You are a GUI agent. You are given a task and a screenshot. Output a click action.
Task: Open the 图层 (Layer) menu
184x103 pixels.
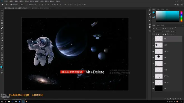(x=21, y=1)
